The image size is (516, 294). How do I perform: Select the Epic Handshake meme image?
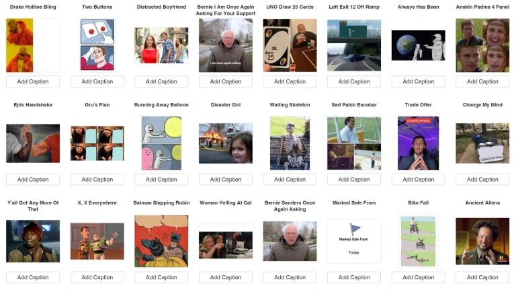(33, 143)
